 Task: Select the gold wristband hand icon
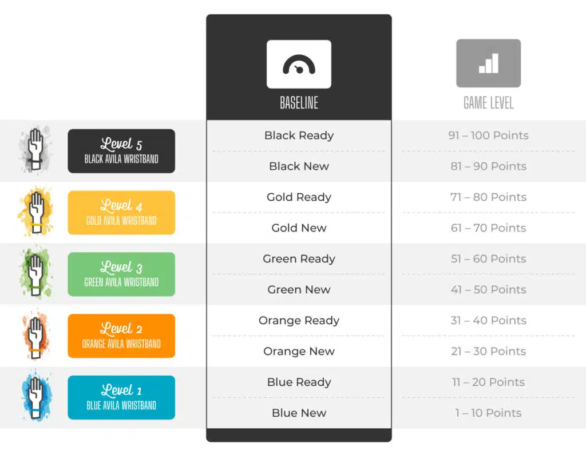point(35,211)
